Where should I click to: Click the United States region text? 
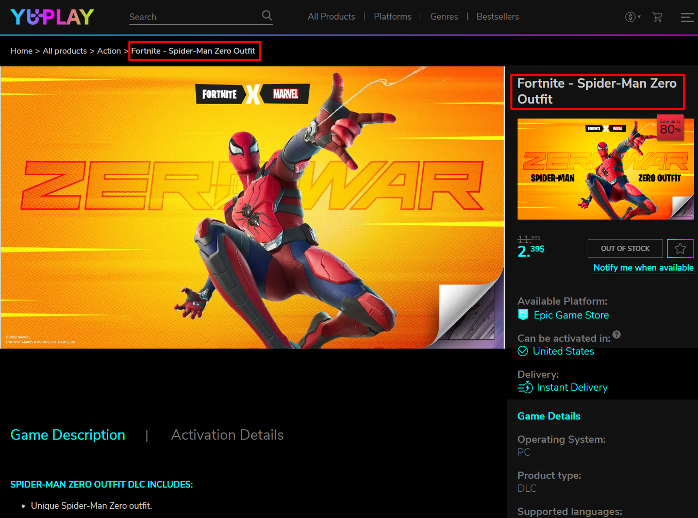[x=563, y=351]
